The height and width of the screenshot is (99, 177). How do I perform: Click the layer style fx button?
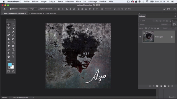tap(153, 86)
